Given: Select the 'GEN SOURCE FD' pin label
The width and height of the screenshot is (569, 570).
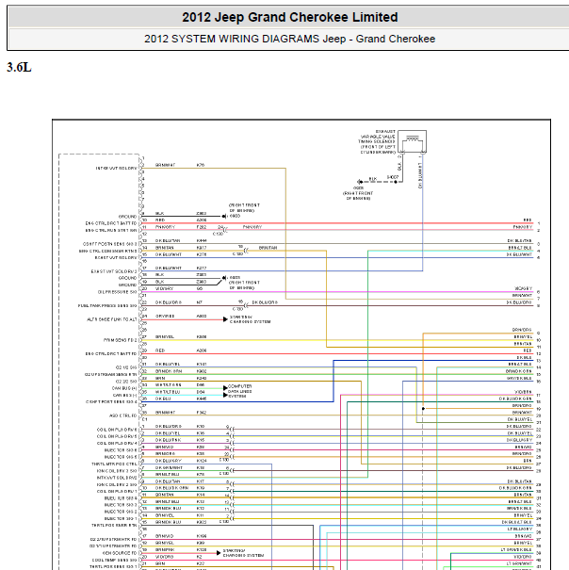Looking at the screenshot, I should coord(120,553).
